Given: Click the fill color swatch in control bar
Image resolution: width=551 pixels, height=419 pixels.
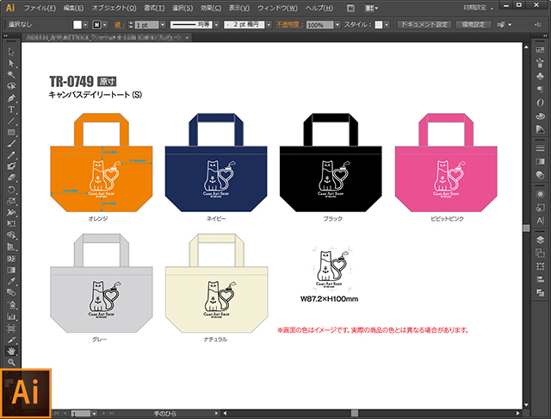Looking at the screenshot, I should [77, 25].
